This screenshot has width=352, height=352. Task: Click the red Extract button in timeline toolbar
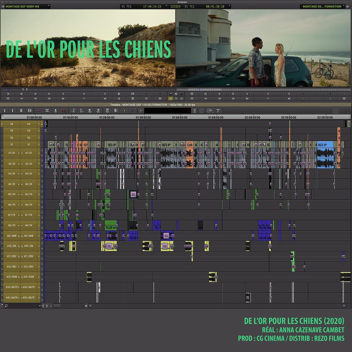[64, 110]
